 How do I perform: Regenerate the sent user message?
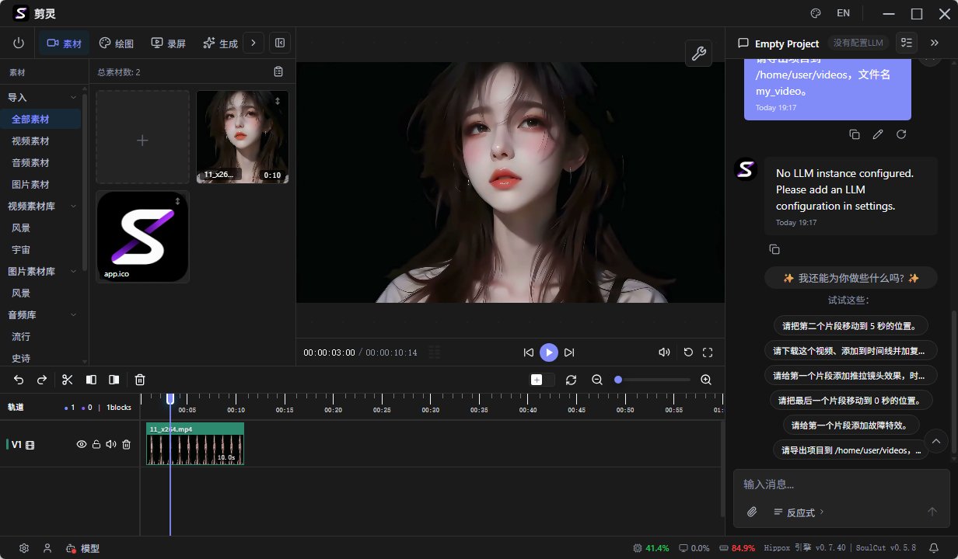click(901, 134)
